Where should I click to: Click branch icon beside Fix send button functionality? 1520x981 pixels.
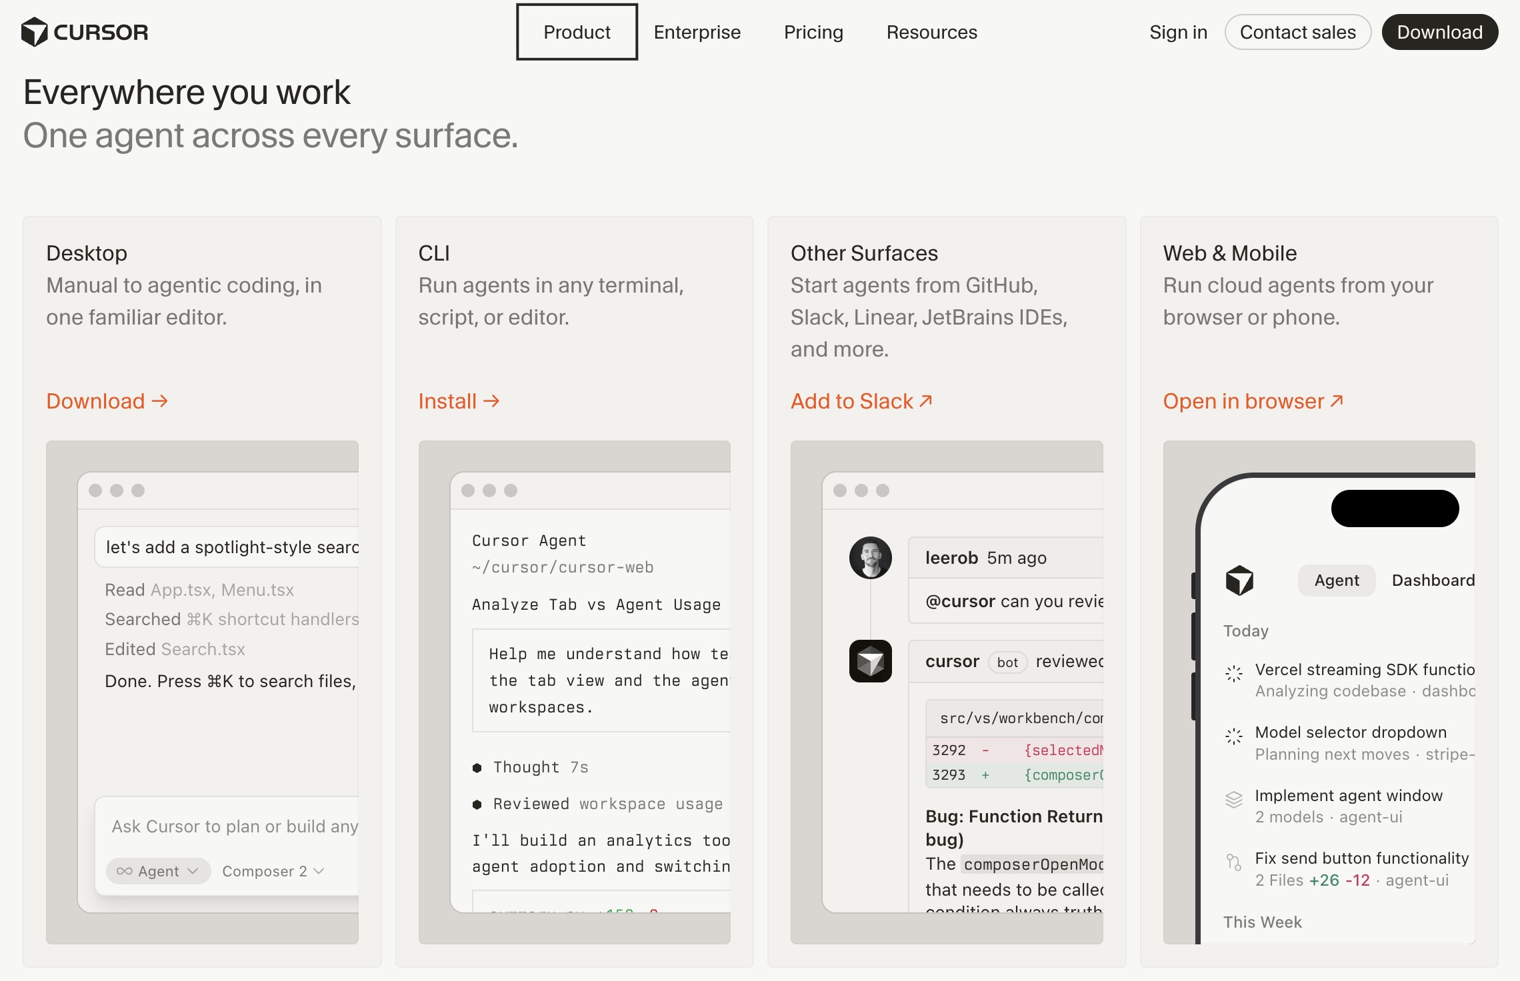1234,862
